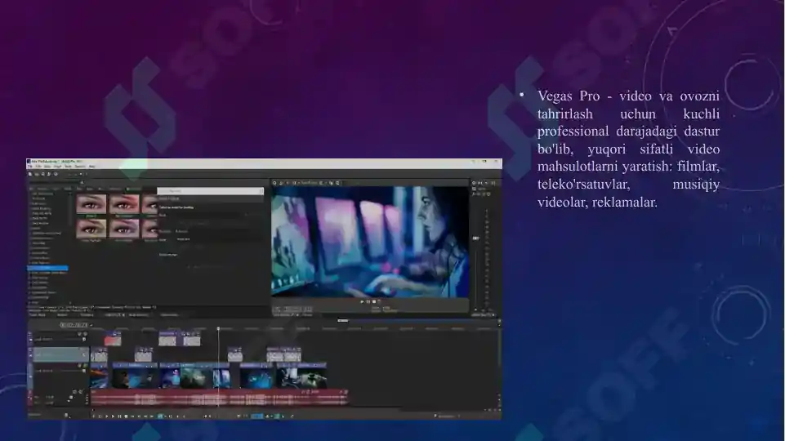This screenshot has width=785, height=441.
Task: Open the Tools menu
Action: [68, 166]
